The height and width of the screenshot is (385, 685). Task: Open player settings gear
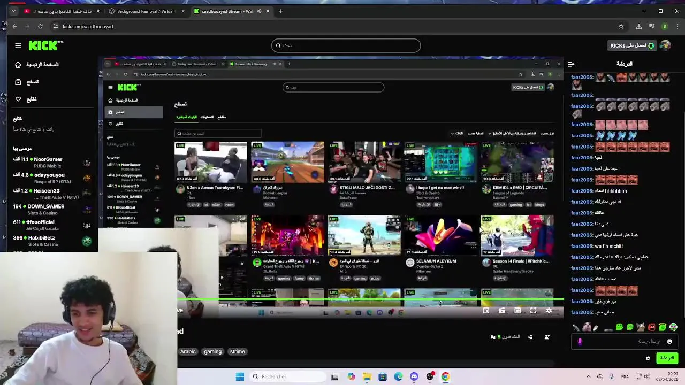click(x=549, y=311)
